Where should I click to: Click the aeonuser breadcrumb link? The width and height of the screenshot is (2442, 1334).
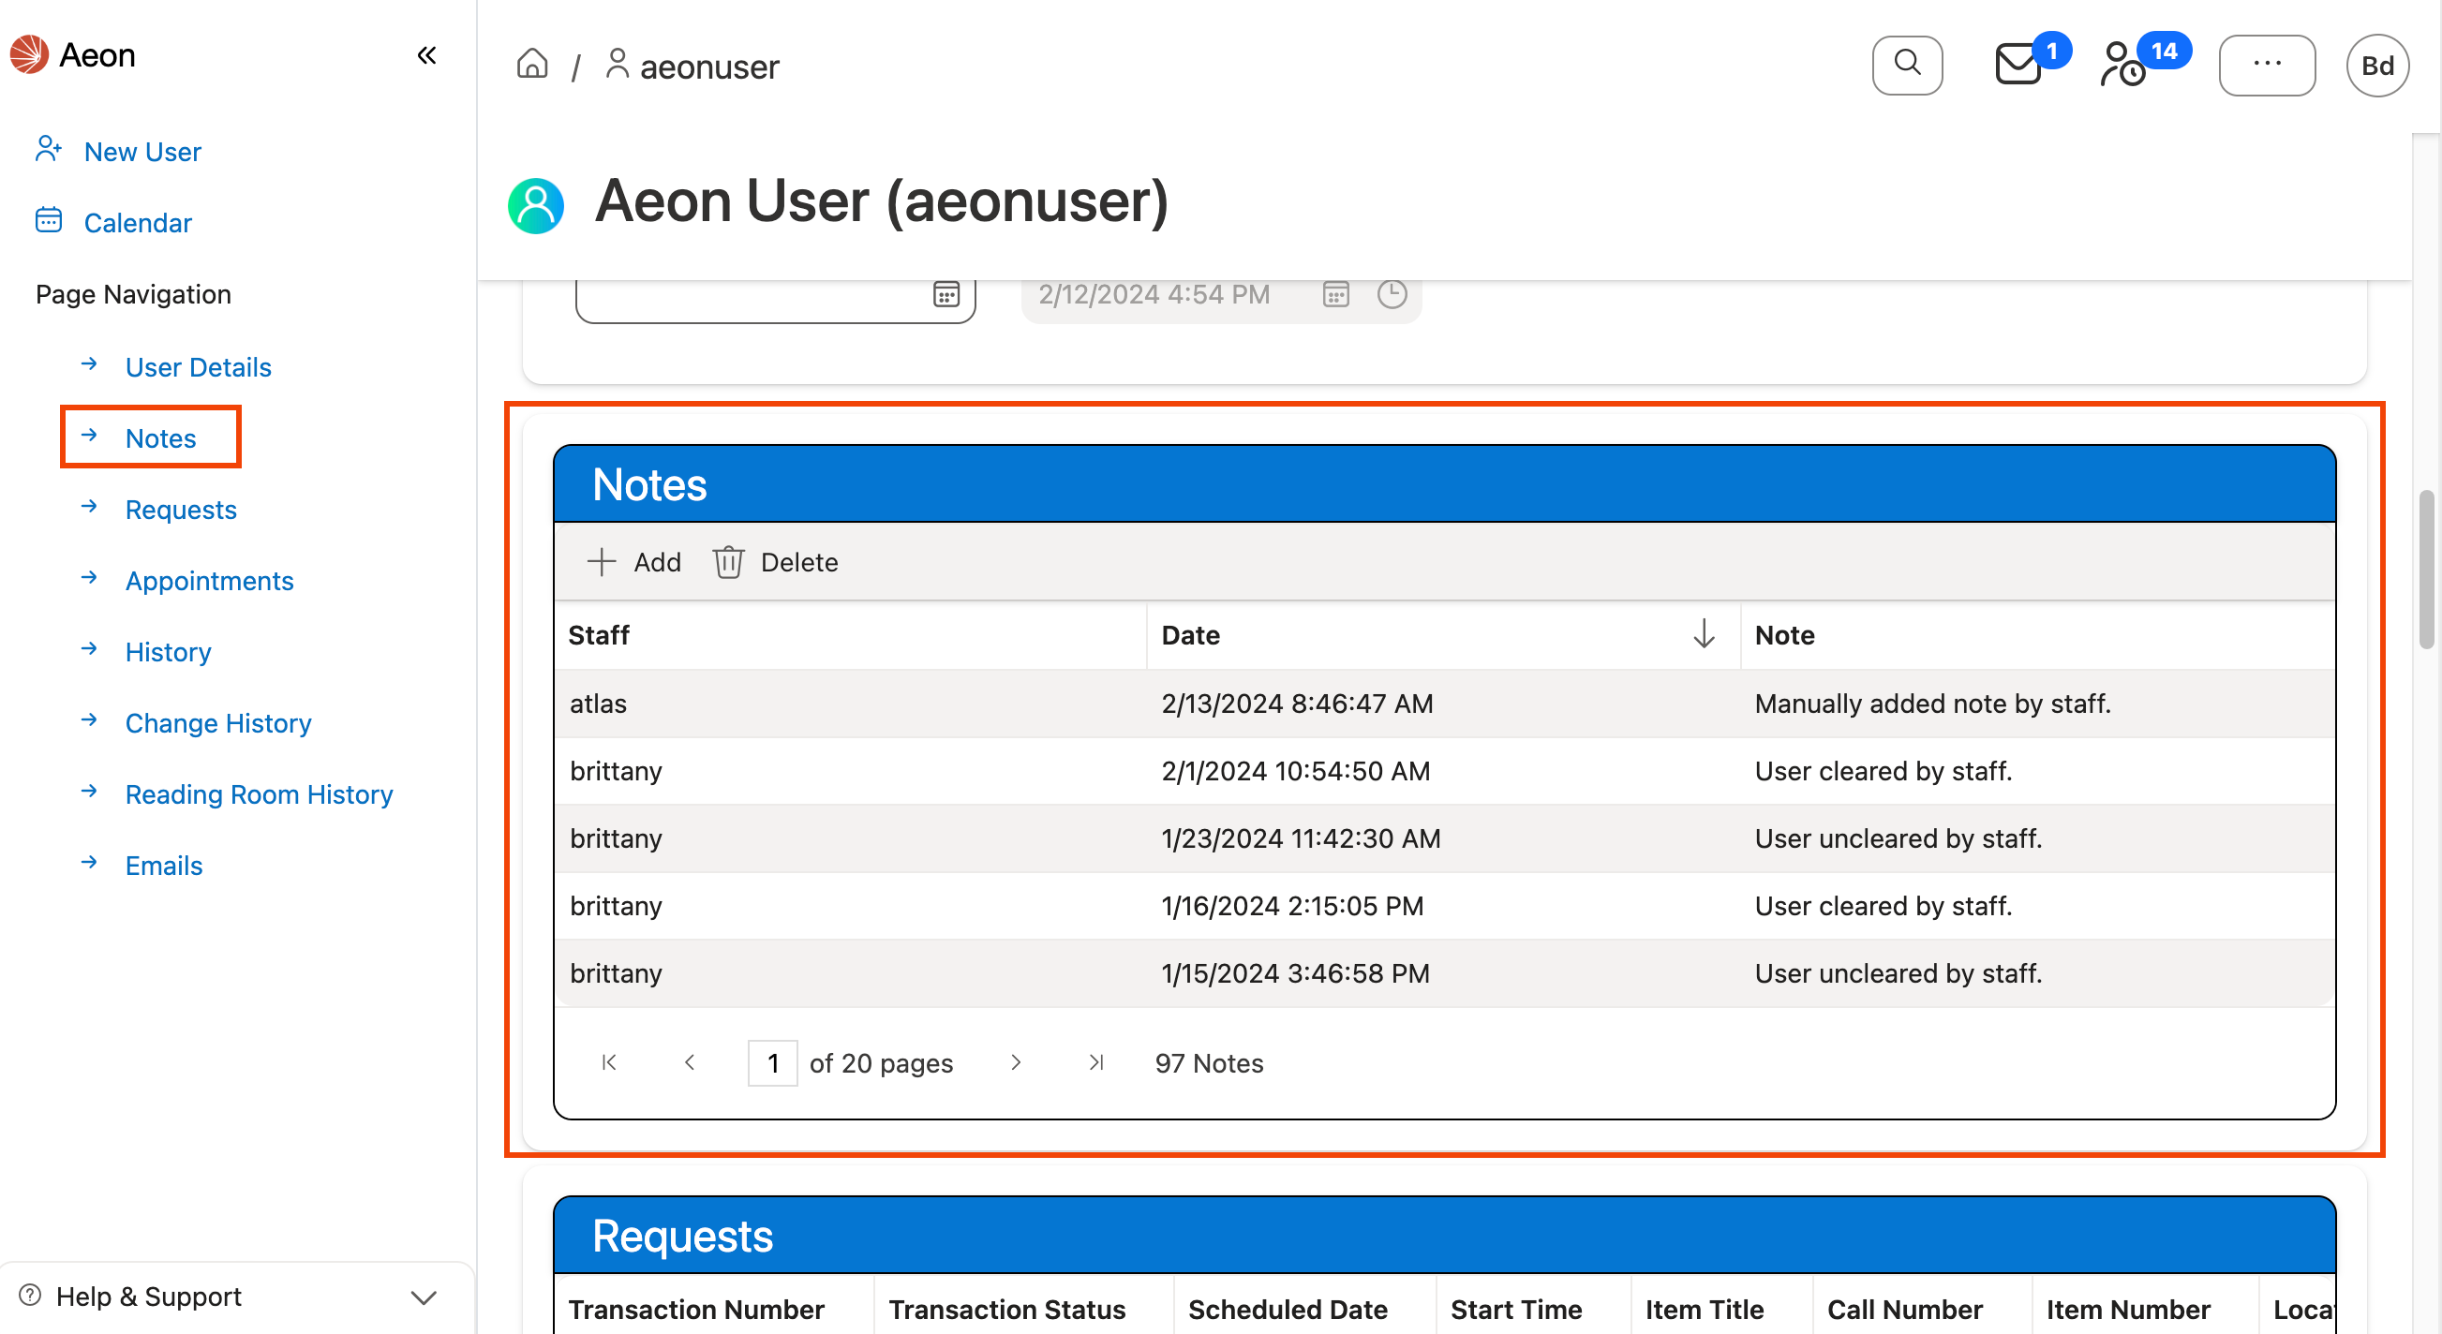click(709, 66)
